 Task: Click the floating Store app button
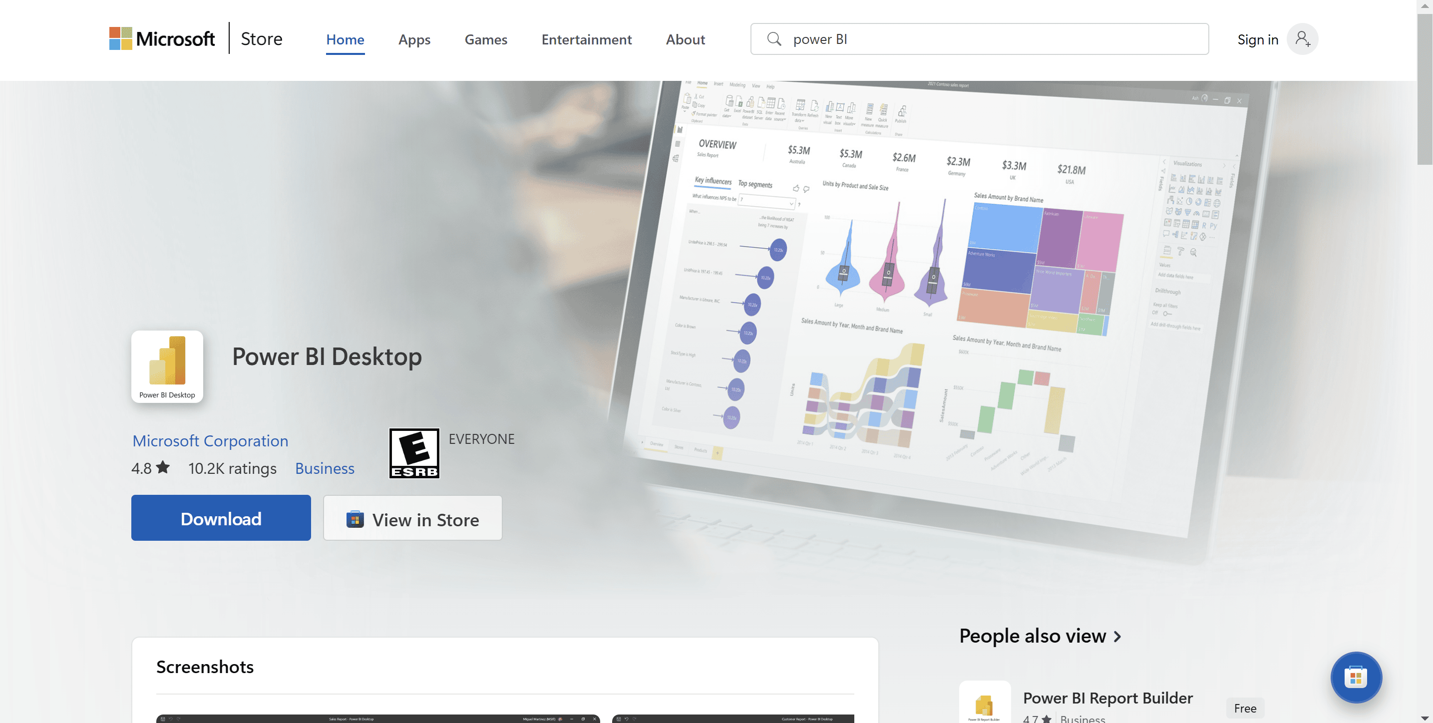pos(1356,678)
